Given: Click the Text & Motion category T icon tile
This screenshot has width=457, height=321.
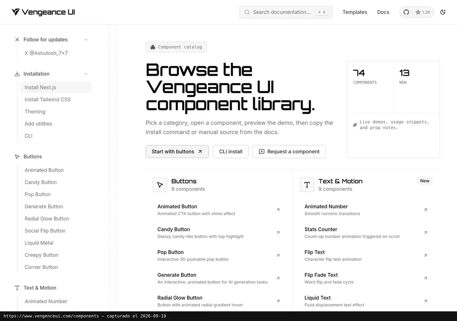Looking at the screenshot, I should click(x=307, y=185).
